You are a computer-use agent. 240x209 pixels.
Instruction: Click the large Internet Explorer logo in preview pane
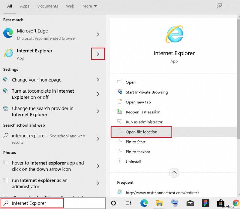click(x=174, y=34)
